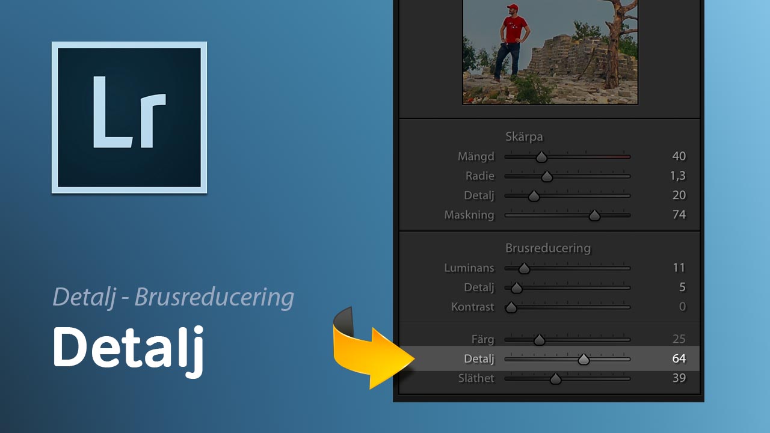Select the luminance Detalj value 5
This screenshot has height=433, width=770.
click(682, 287)
